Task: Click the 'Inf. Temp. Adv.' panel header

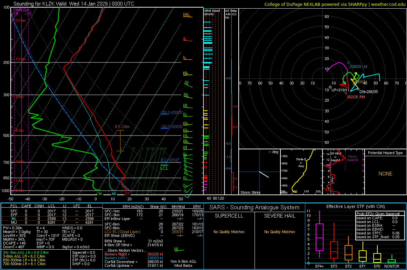Action: (231, 14)
